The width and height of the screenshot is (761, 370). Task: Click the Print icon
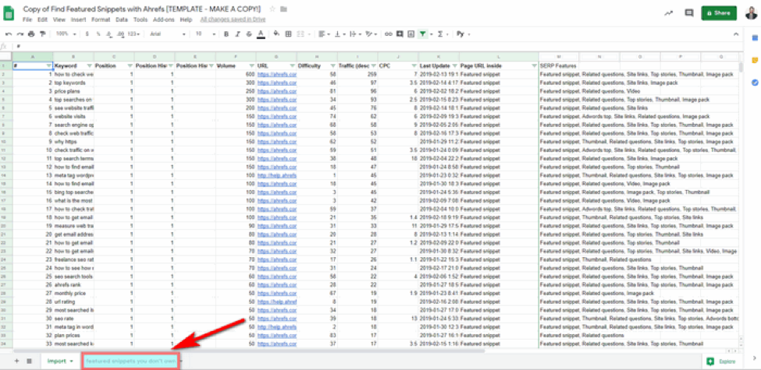(31, 34)
